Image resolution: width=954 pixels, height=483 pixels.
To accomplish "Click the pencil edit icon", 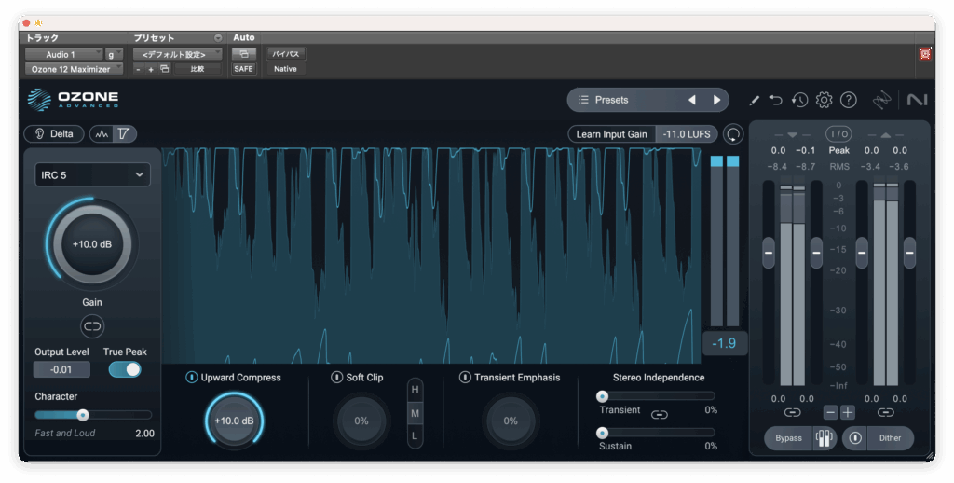I will 754,100.
